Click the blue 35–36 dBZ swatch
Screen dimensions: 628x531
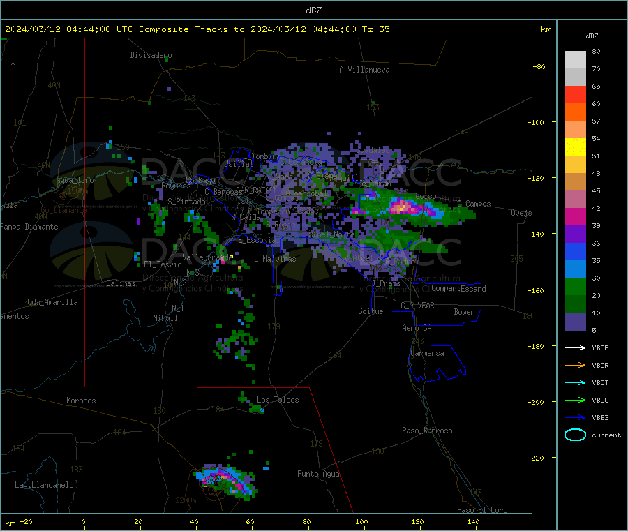575,251
